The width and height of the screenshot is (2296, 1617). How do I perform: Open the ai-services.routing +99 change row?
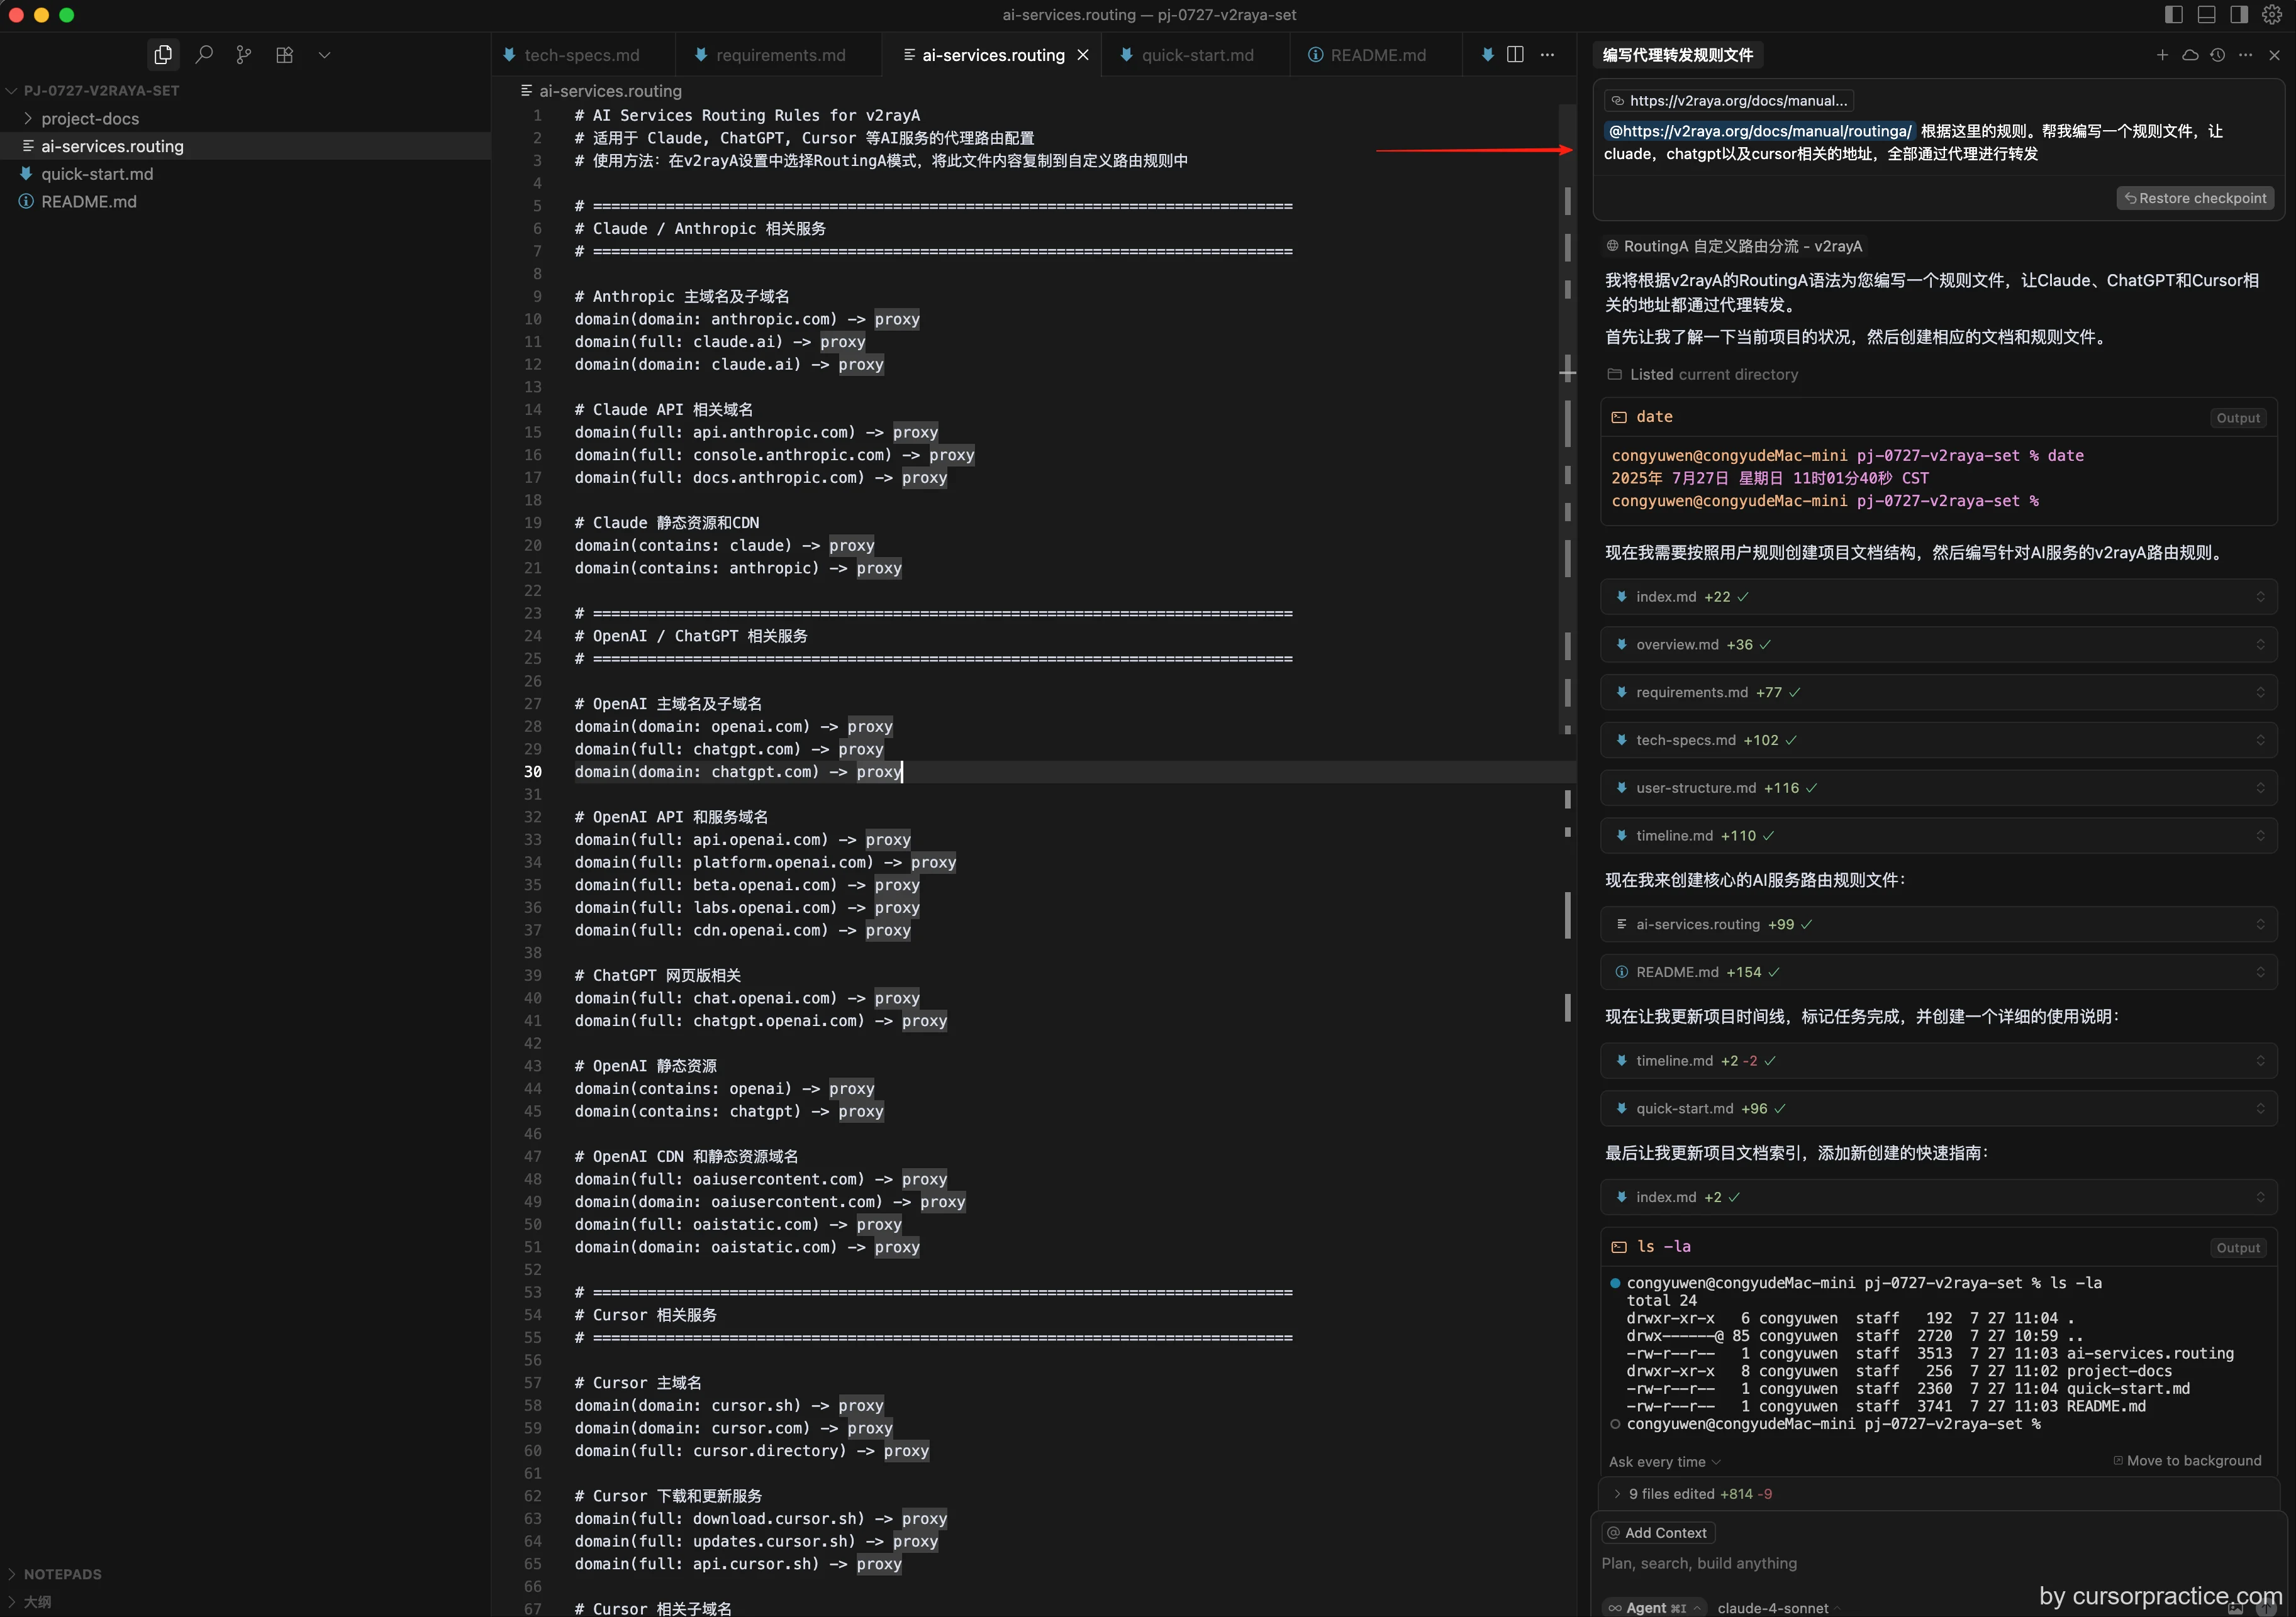[1938, 924]
